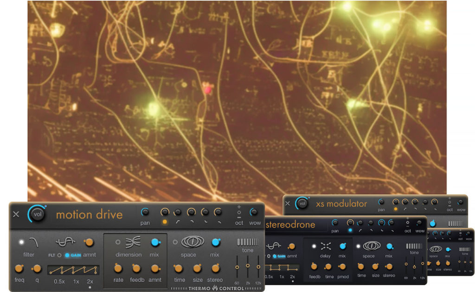Click the space reverb icon in motion drive
This screenshot has height=292, width=475.
tap(193, 242)
